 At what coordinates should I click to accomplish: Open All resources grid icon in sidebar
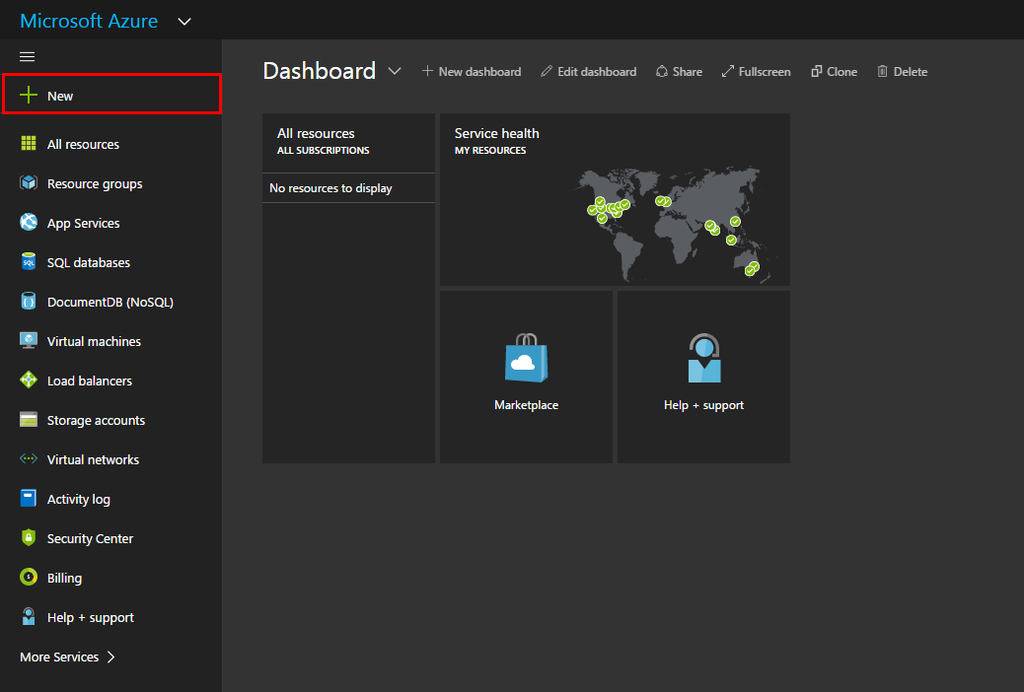pos(28,144)
